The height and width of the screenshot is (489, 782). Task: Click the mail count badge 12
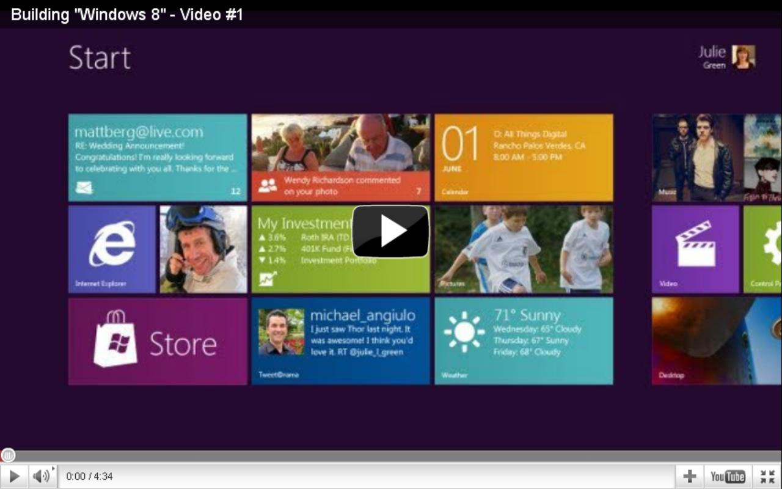tap(236, 191)
